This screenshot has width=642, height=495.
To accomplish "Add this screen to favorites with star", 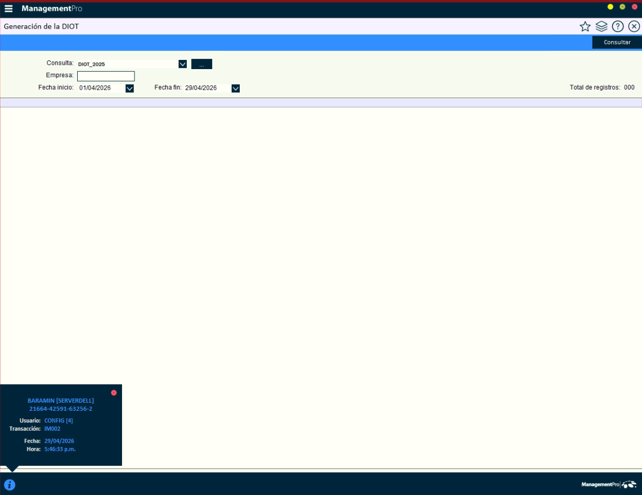I will point(585,26).
